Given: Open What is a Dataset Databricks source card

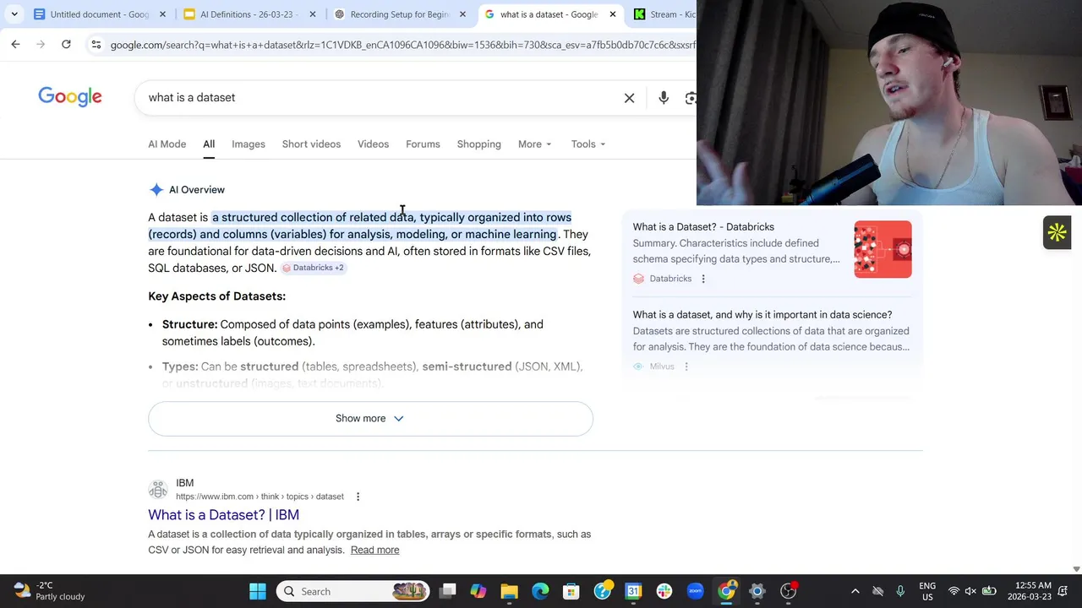Looking at the screenshot, I should 703,226.
